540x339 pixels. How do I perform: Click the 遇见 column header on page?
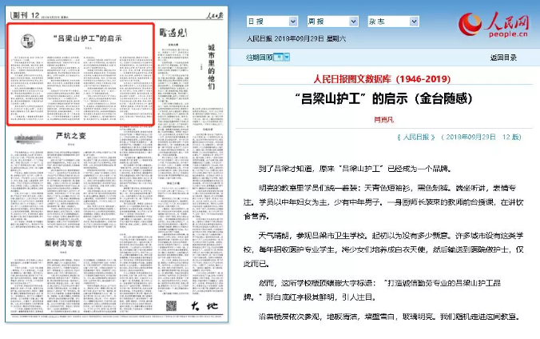point(169,32)
